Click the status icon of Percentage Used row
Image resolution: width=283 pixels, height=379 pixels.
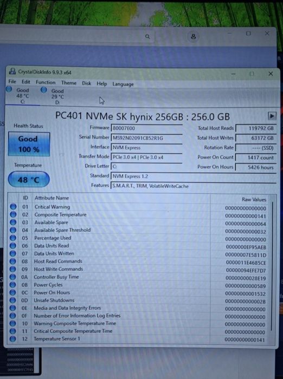pos(13,238)
